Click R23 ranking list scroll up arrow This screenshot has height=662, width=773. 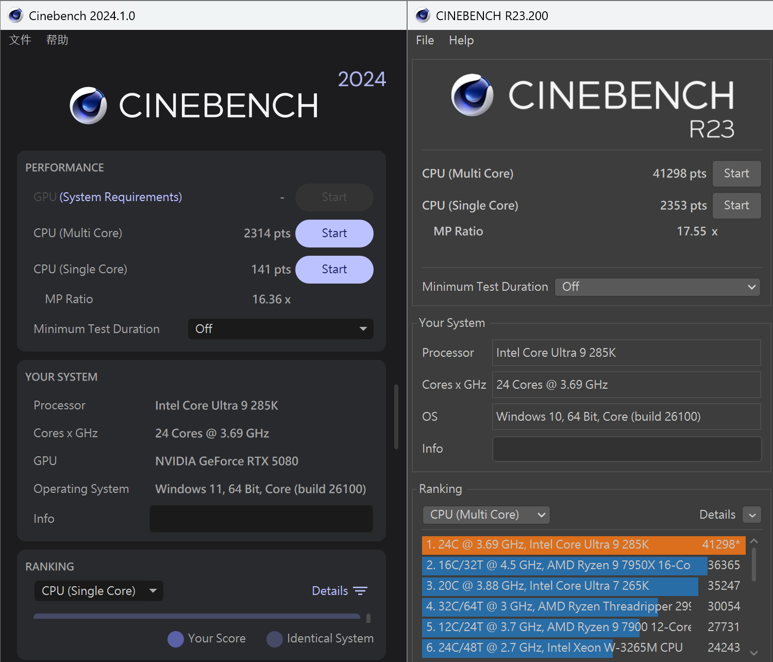tap(754, 541)
